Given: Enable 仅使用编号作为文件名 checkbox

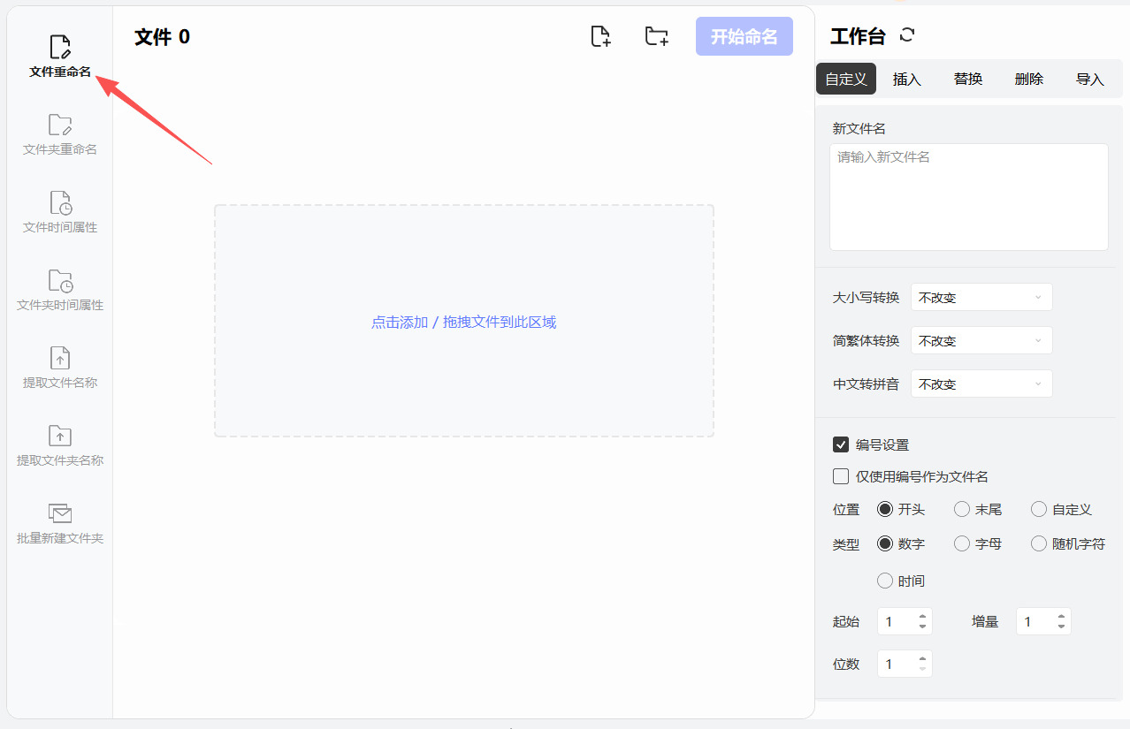Looking at the screenshot, I should [x=841, y=476].
